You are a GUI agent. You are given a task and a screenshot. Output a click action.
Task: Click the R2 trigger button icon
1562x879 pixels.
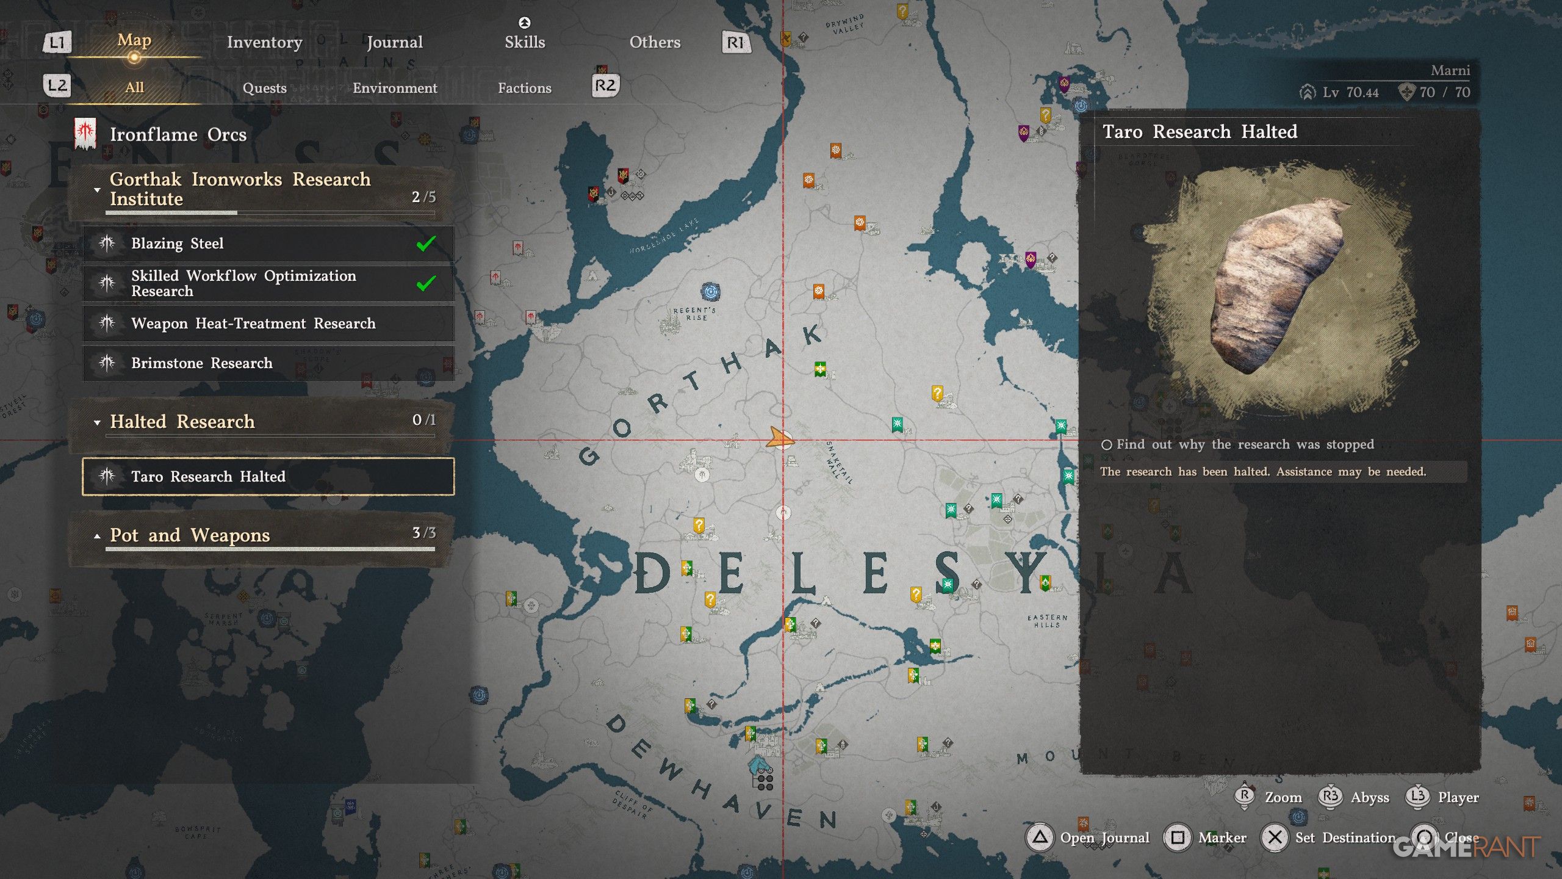[605, 85]
